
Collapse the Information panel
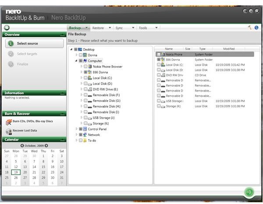pos(62,93)
